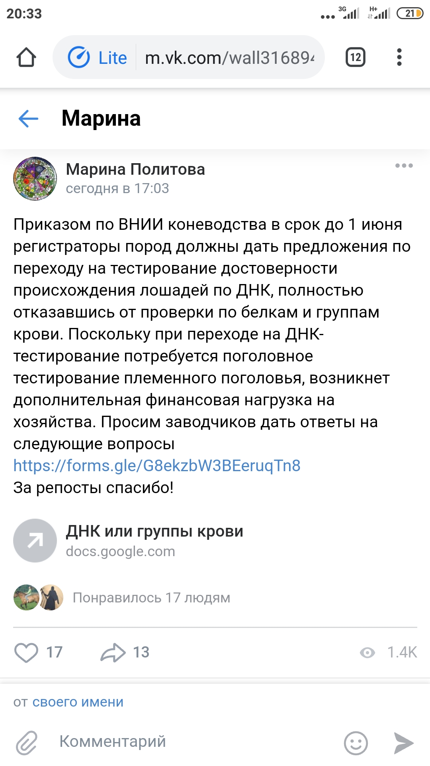Share the post via repost arrow

(x=113, y=652)
